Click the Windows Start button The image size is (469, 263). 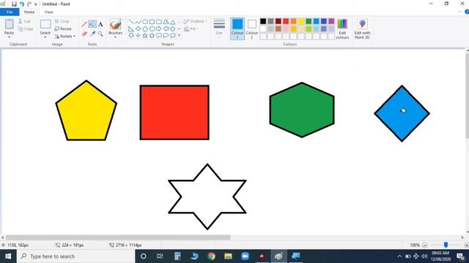click(x=8, y=256)
